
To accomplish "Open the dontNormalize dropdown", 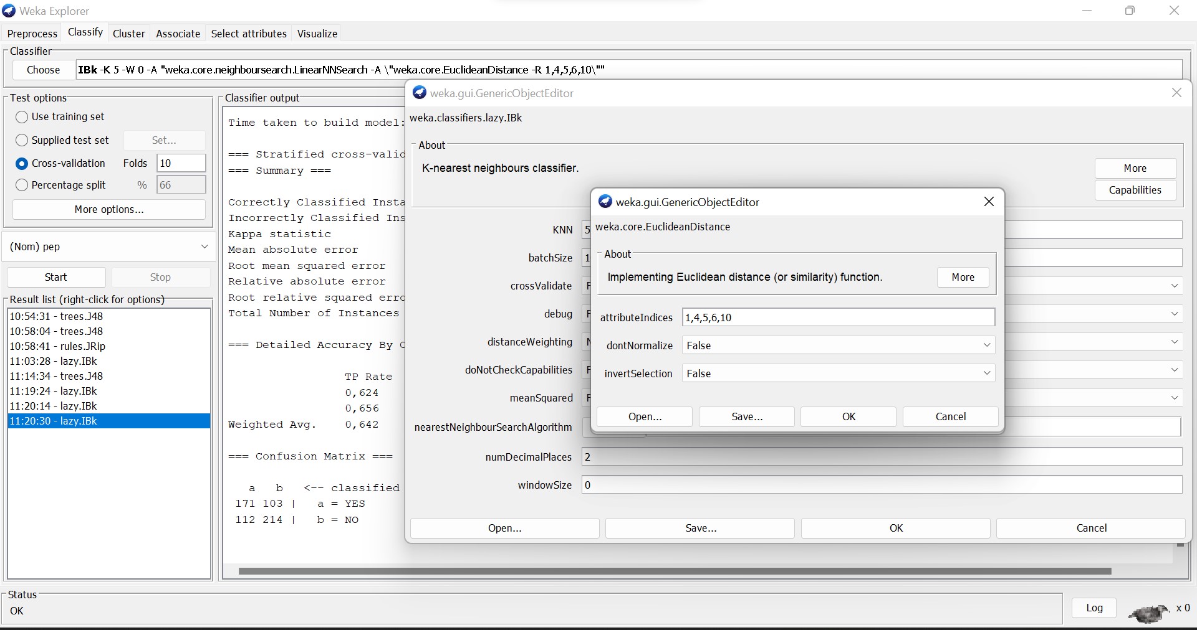I will (837, 346).
